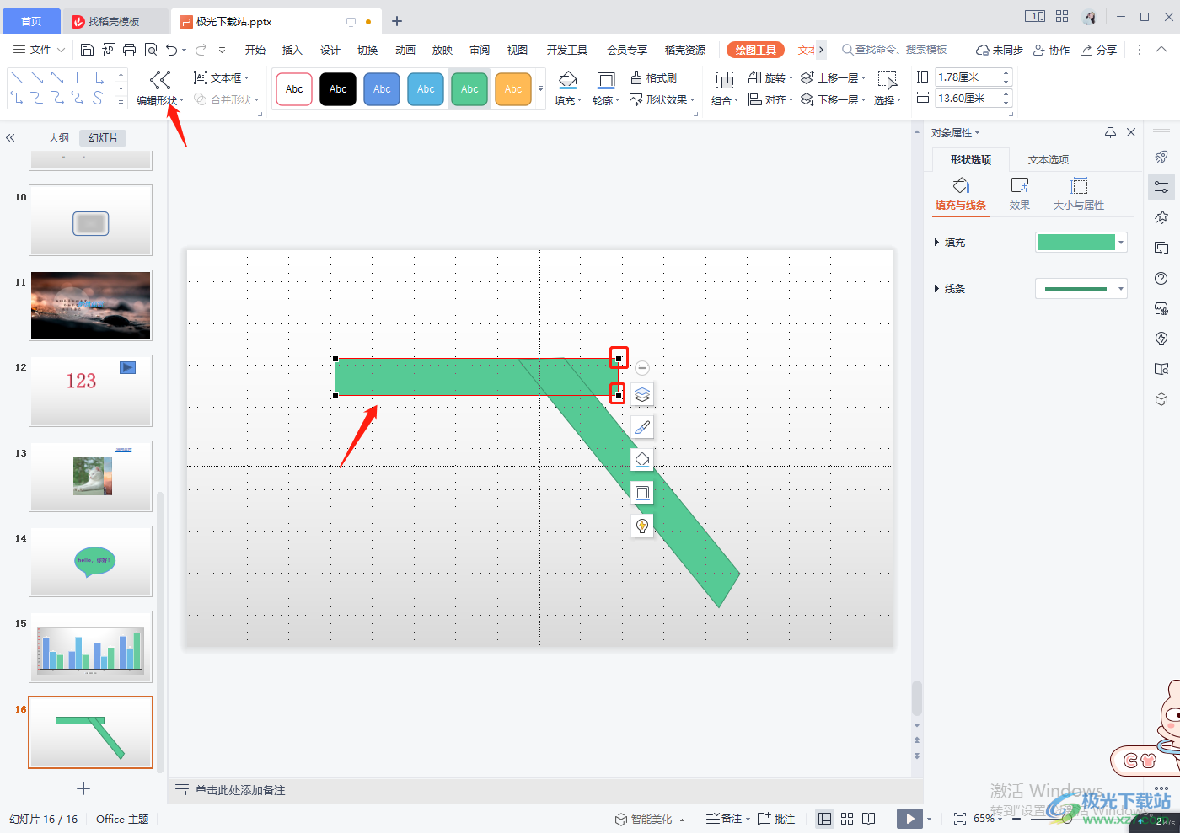The height and width of the screenshot is (833, 1180).
Task: Switch to reading view
Action: (x=869, y=819)
